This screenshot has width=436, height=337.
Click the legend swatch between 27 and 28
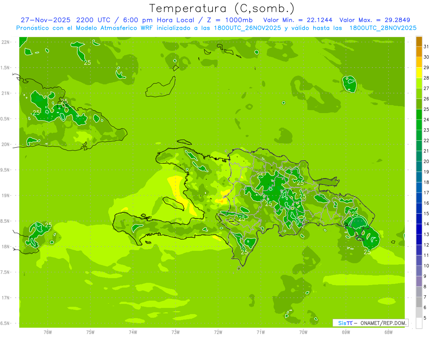click(419, 83)
